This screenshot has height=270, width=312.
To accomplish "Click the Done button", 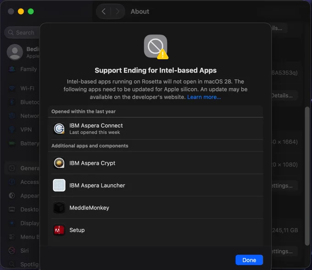I will (249, 260).
